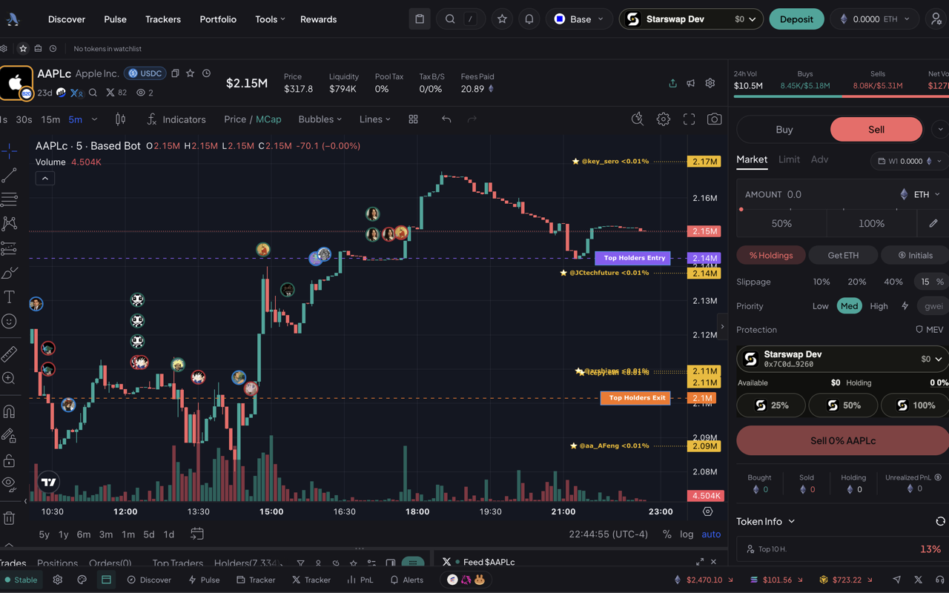The width and height of the screenshot is (949, 593).
Task: Select the Text annotation tool
Action: 9,296
